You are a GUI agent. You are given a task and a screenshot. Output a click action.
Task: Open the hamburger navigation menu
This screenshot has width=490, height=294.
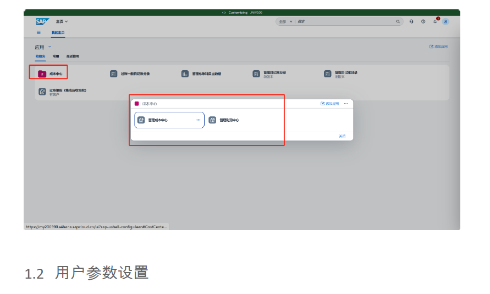pyautogui.click(x=38, y=32)
